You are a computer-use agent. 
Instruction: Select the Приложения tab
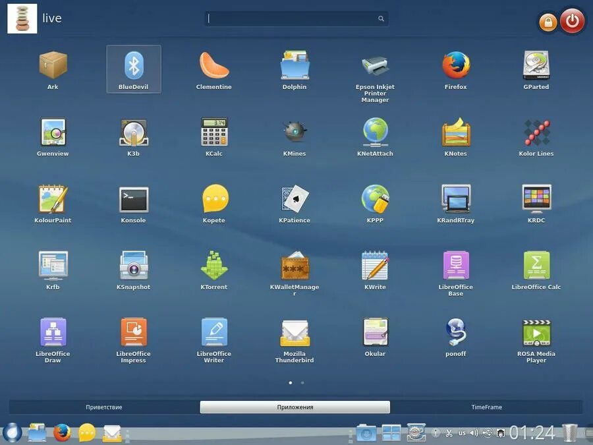[x=295, y=407]
